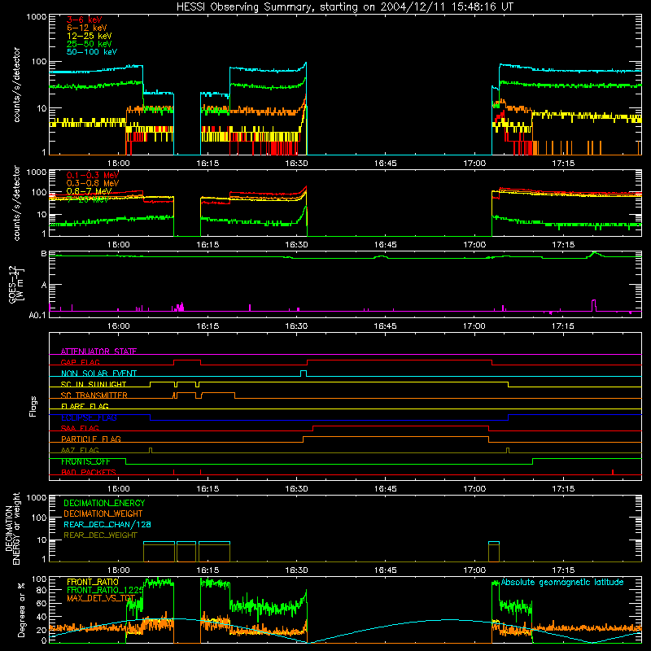
Task: Click the orange MAX_DET_VS_TOT legend label
Action: pyautogui.click(x=101, y=598)
